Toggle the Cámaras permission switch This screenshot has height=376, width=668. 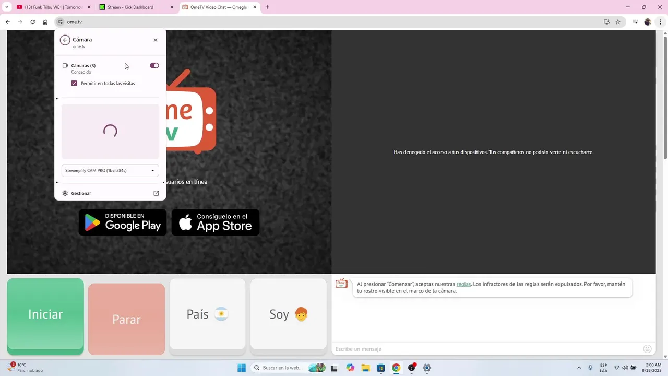pyautogui.click(x=154, y=65)
